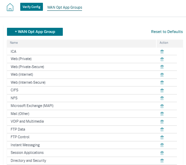Delete the ICA app group

(x=162, y=52)
